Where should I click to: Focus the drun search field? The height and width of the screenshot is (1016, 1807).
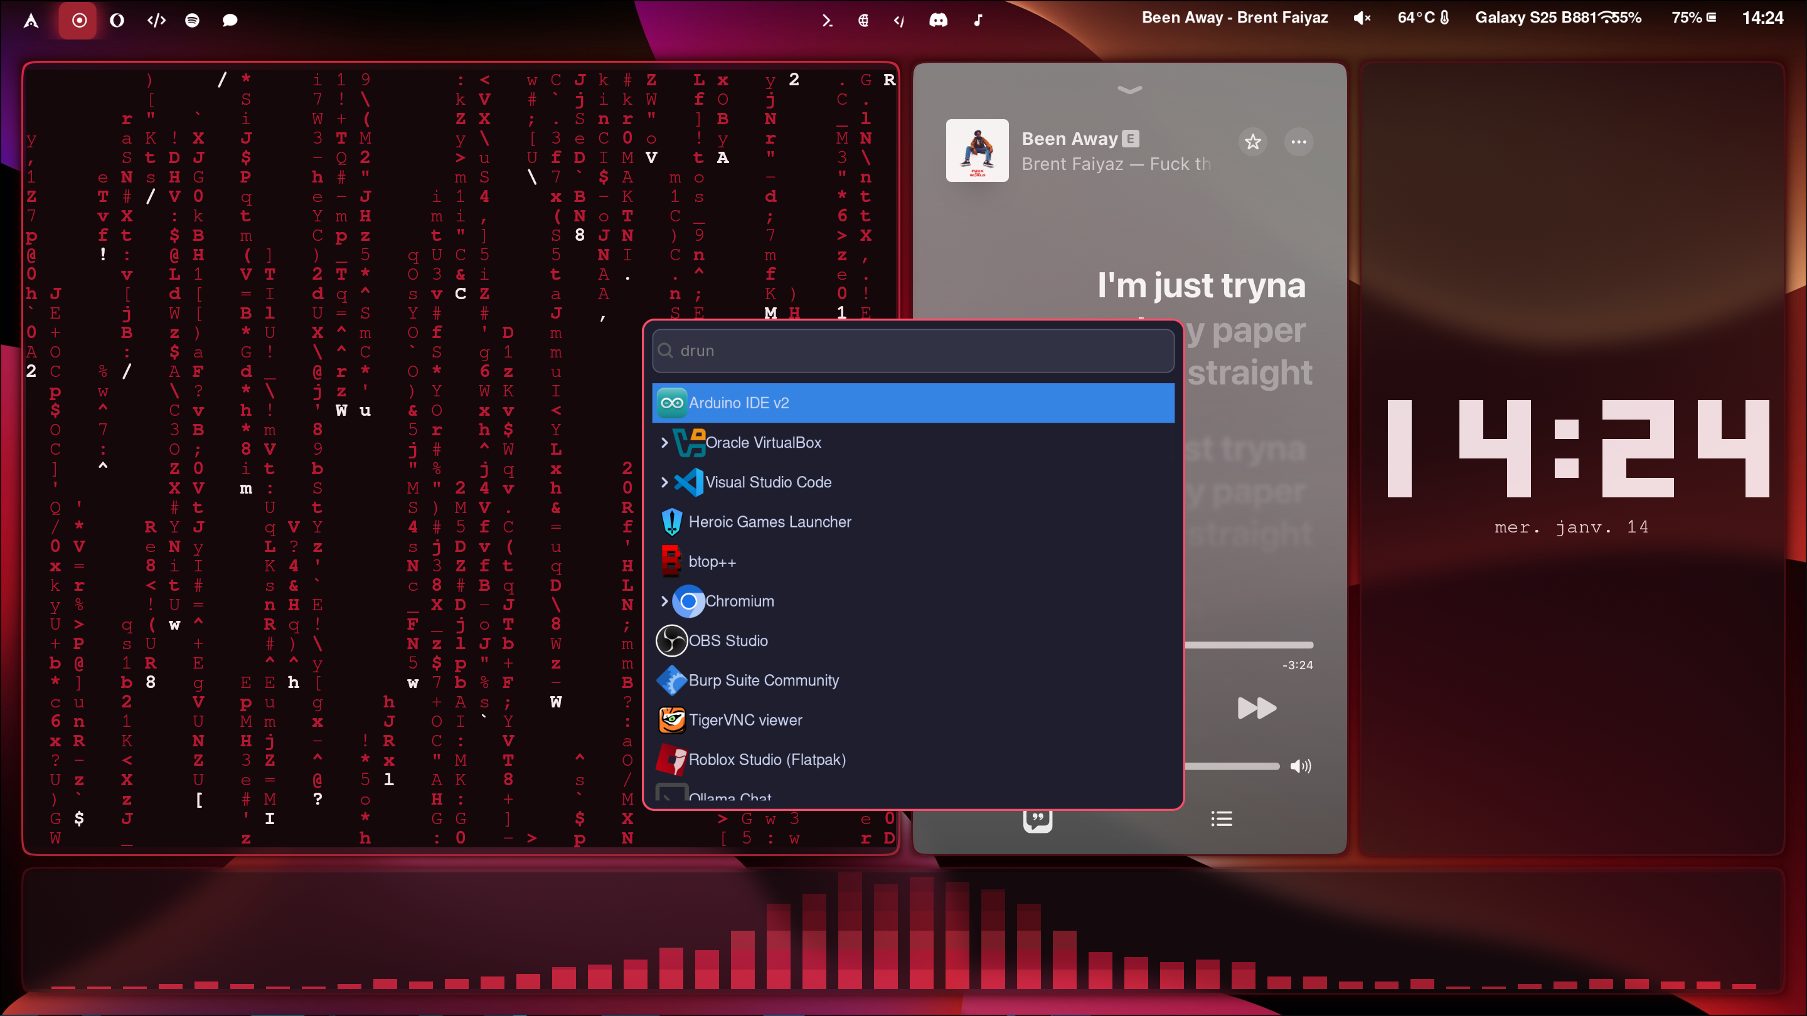[913, 351]
